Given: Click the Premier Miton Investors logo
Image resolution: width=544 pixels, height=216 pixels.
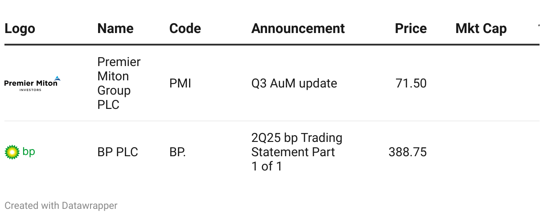Looking at the screenshot, I should click(x=32, y=83).
